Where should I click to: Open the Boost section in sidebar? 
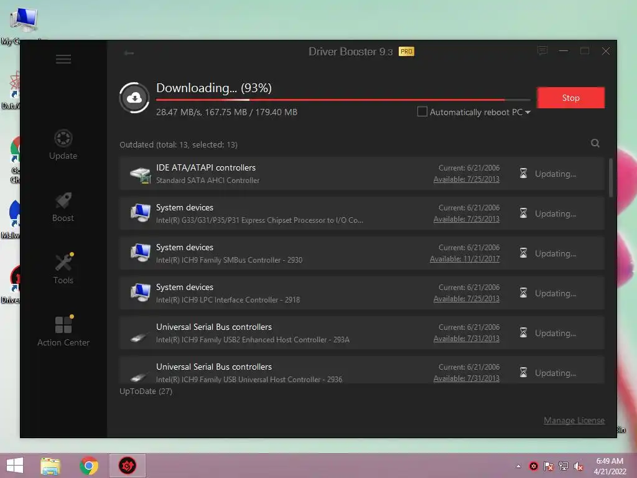click(63, 207)
